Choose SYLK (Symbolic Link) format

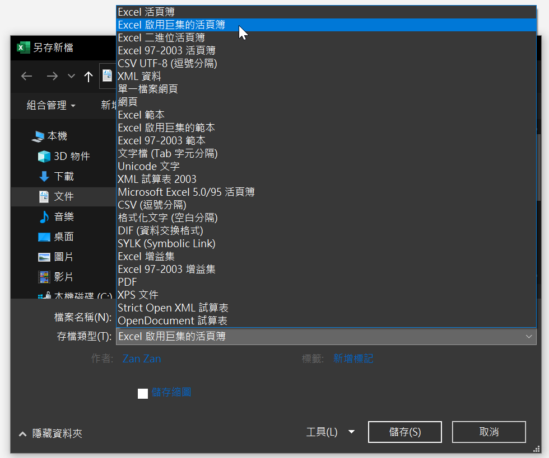coord(326,244)
